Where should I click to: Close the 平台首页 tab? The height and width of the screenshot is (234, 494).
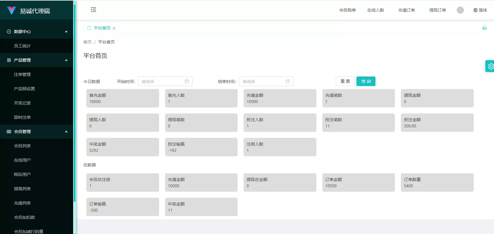[114, 28]
